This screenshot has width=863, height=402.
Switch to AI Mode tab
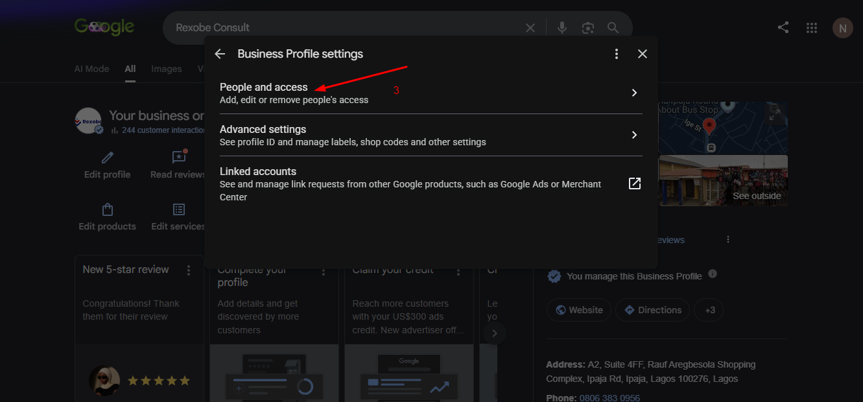[x=91, y=69]
